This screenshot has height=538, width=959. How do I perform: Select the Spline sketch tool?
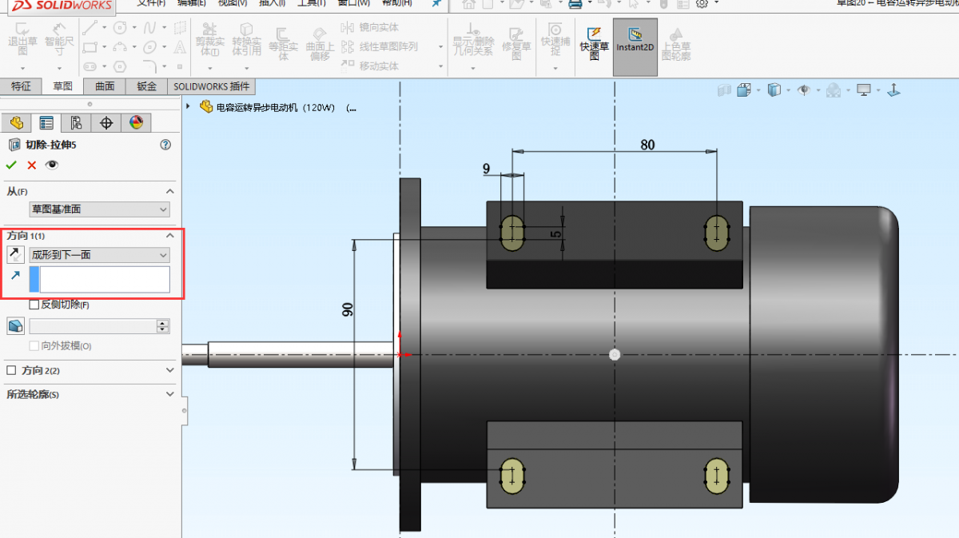(x=150, y=28)
